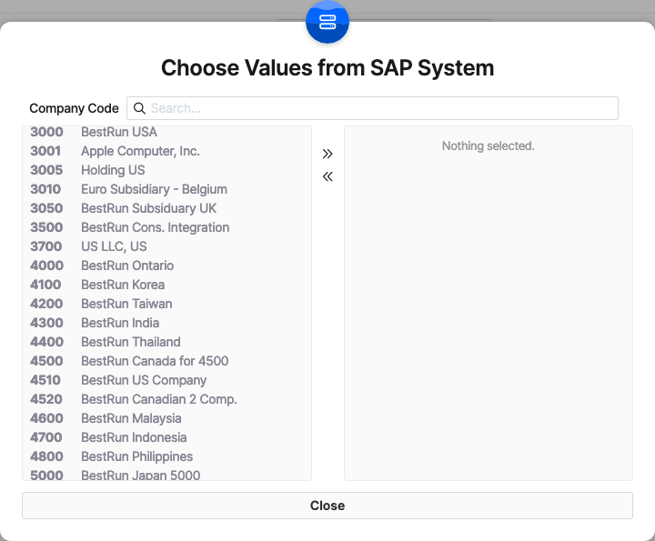Select 3005 Holding US
This screenshot has width=655, height=541.
166,170
